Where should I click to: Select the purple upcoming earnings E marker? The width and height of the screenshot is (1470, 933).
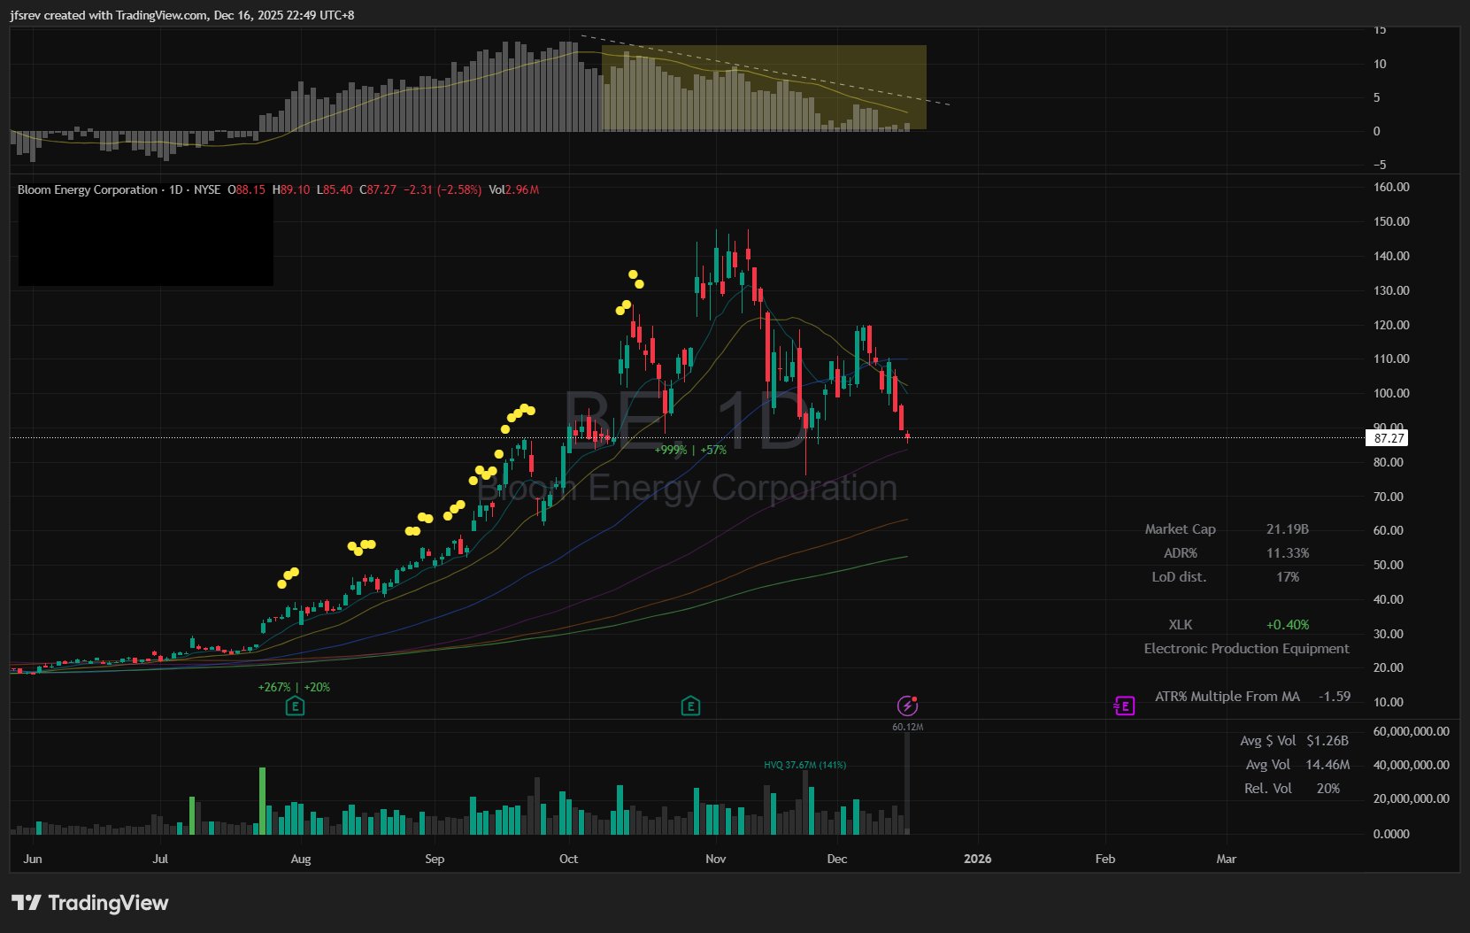click(1124, 706)
